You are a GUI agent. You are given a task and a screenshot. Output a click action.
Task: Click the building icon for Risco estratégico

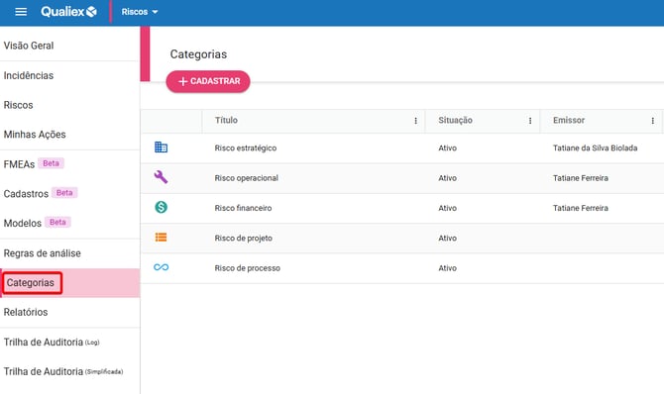[161, 148]
